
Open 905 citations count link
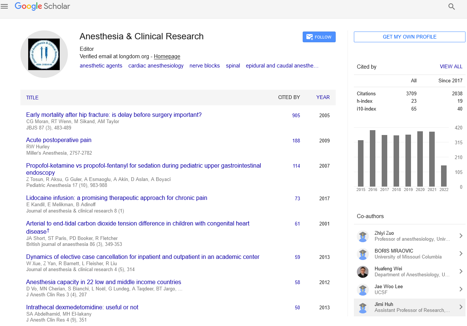pos(296,116)
